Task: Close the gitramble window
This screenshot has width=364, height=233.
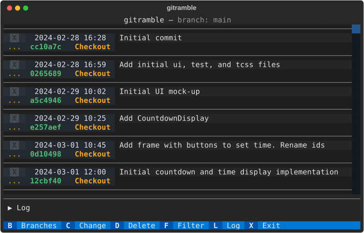Action: pyautogui.click(x=10, y=8)
